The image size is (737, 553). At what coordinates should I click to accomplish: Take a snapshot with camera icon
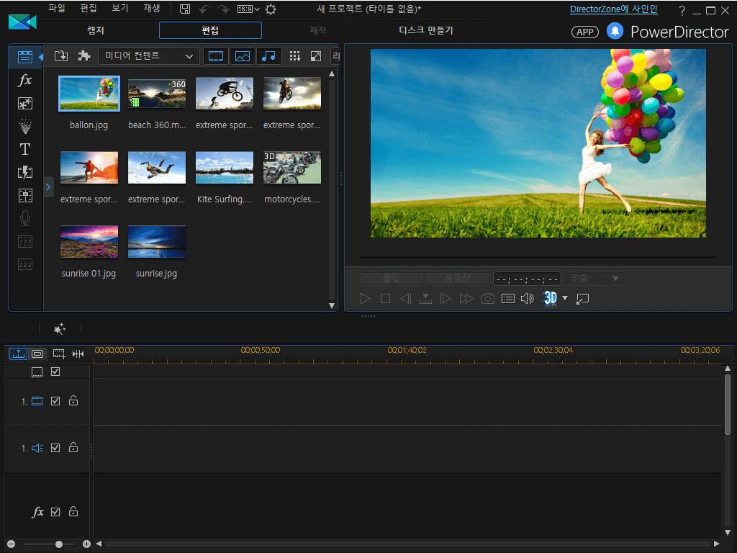coord(488,298)
